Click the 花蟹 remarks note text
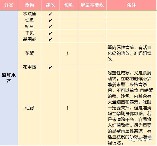This screenshot has width=157, height=146. 130,53
